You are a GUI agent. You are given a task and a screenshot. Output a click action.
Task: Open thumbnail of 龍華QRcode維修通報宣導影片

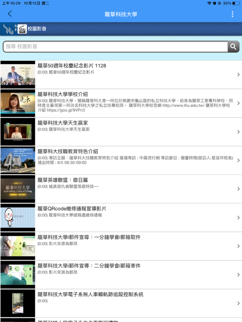coord(18,218)
